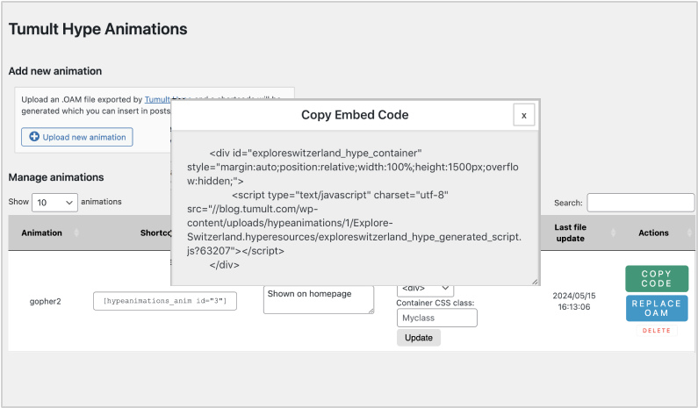Click the Upload new animation button
Viewport: 698px width, 408px height.
click(x=77, y=137)
